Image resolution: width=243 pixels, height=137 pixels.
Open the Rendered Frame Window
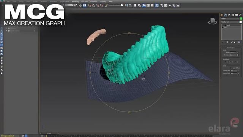tap(166, 5)
